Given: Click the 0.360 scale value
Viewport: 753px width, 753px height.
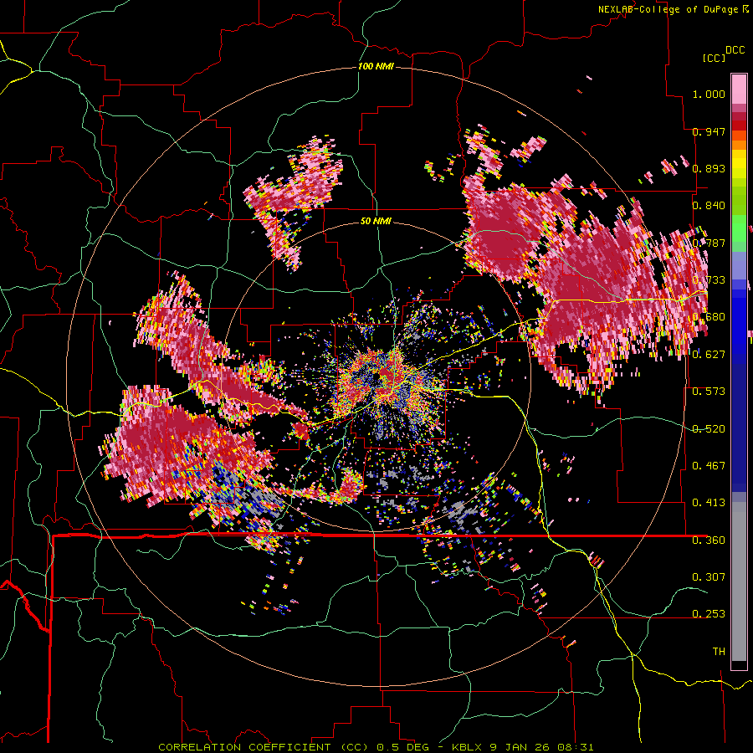Looking at the screenshot, I should [x=709, y=540].
